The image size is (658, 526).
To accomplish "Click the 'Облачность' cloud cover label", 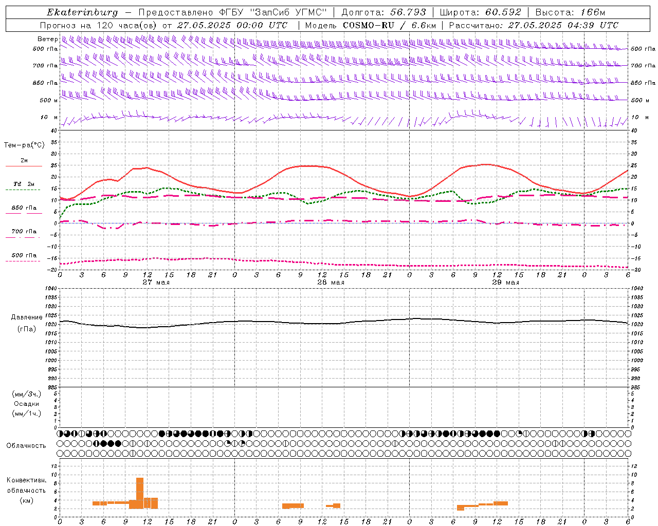I will click(x=26, y=445).
